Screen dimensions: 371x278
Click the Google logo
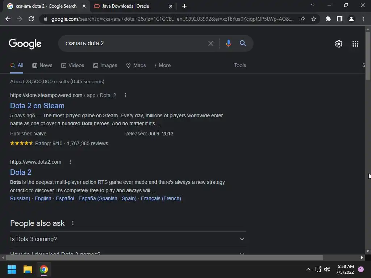click(x=25, y=44)
